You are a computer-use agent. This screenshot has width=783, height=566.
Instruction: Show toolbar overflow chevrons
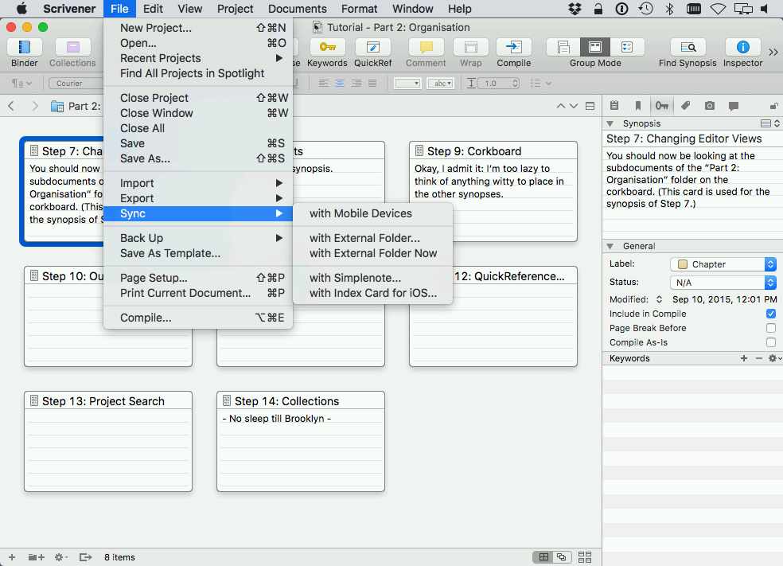(773, 52)
